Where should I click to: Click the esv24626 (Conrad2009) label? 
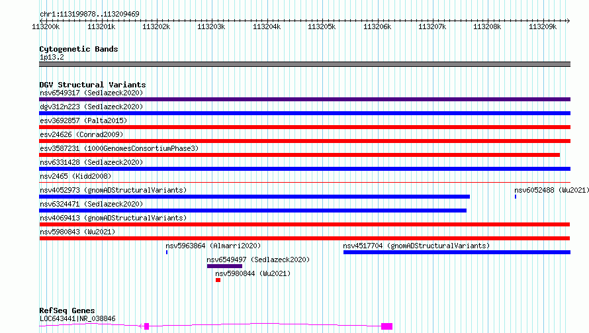[x=81, y=134]
